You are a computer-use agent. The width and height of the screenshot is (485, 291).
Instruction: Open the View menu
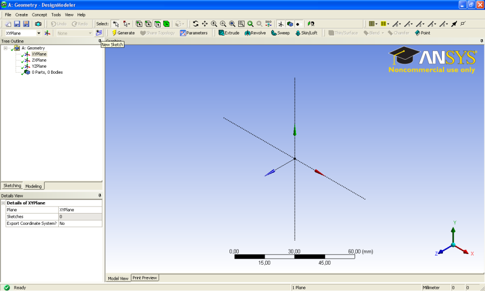pos(69,15)
